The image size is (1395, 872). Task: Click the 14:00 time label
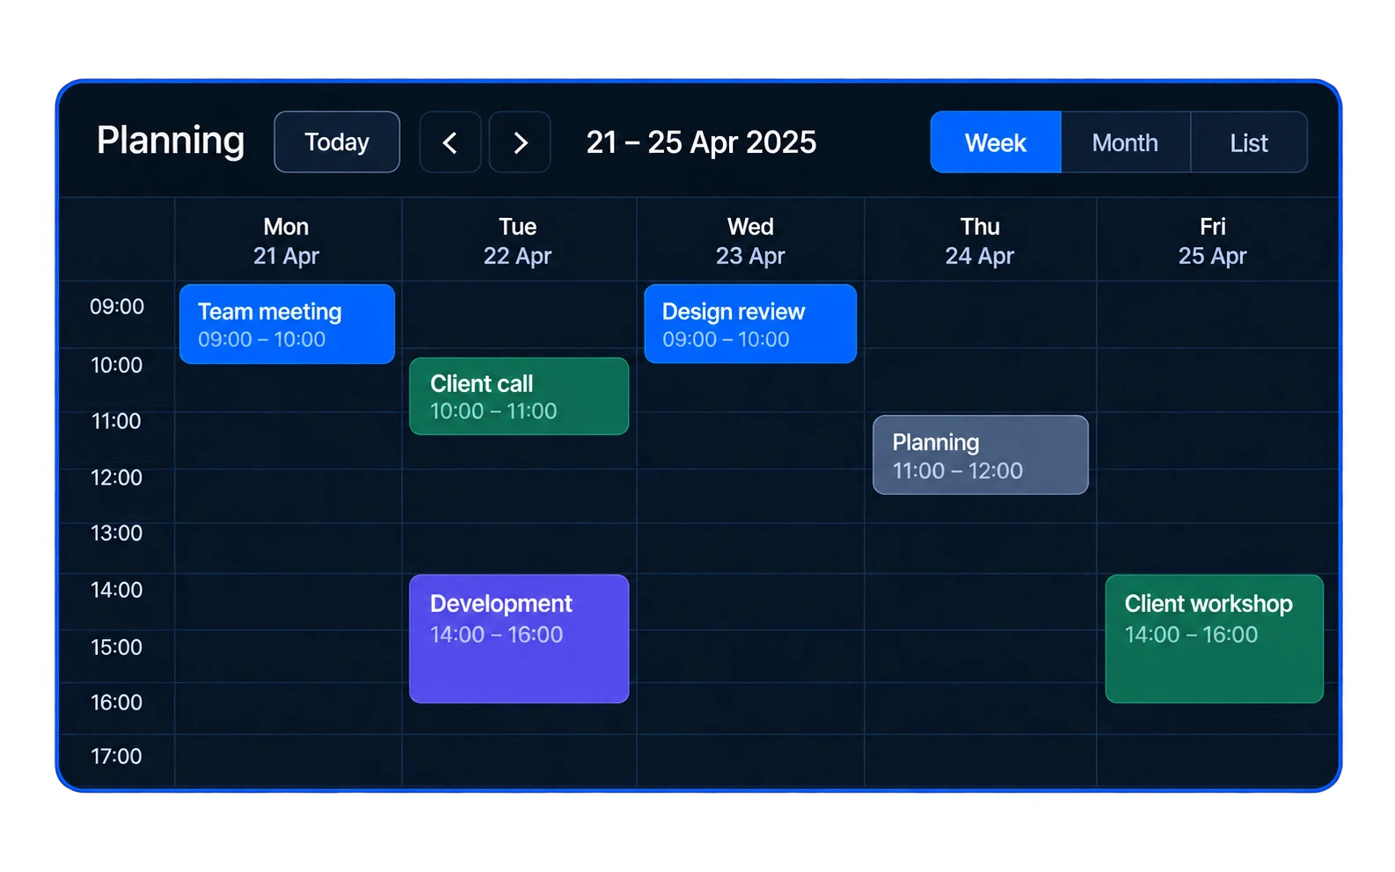[x=116, y=590]
